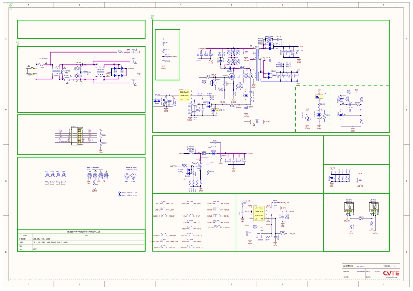Select the left LED output connector CNB403
The image size is (413, 291).
point(349,208)
